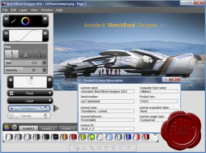Switch to the Assets 3 tab
The height and width of the screenshot is (153, 206).
[68, 128]
